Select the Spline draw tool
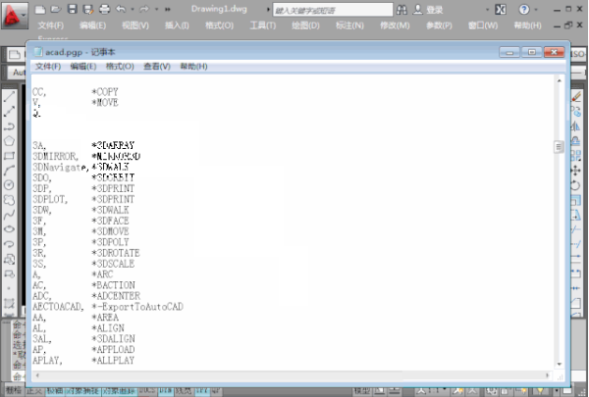 [9, 215]
